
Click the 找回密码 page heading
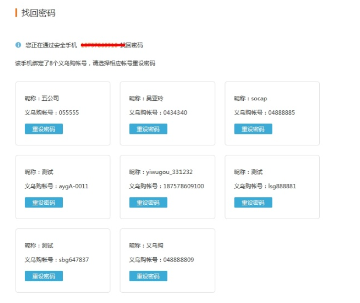click(38, 13)
